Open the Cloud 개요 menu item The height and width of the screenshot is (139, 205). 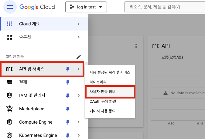pos(44,24)
